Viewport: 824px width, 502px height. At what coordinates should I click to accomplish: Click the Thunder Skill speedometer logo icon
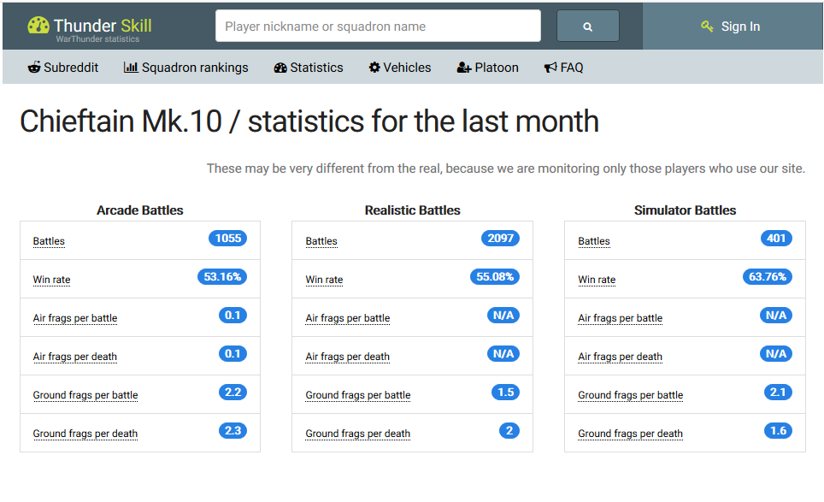38,25
